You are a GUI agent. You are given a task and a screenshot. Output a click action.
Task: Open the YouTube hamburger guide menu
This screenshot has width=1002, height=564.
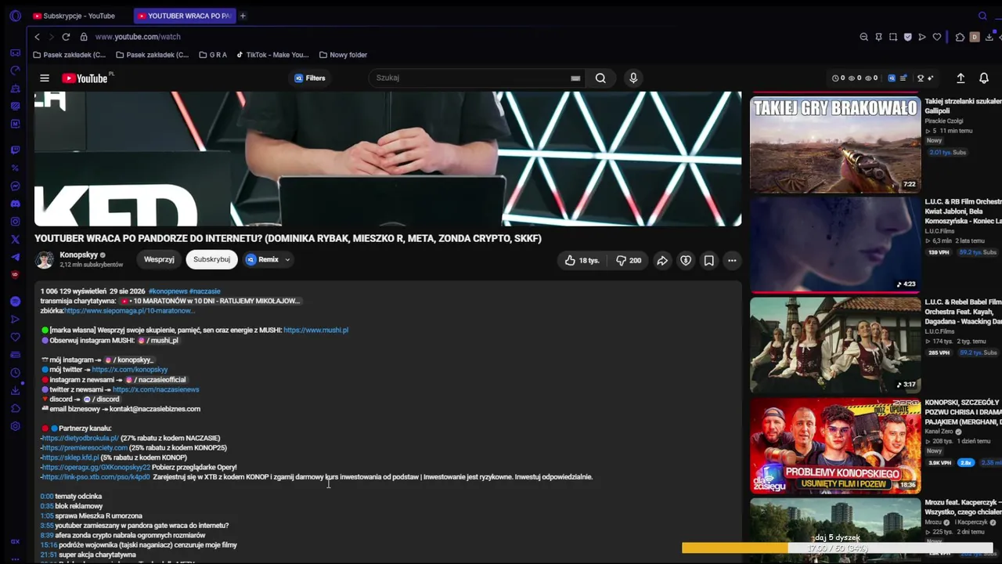[x=45, y=78]
